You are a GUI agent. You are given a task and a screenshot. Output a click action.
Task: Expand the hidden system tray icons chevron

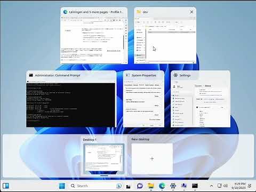pyautogui.click(x=211, y=186)
